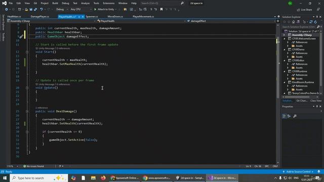Click the Visual Studio logo icon
The height and width of the screenshot is (182, 324).
[4, 3]
